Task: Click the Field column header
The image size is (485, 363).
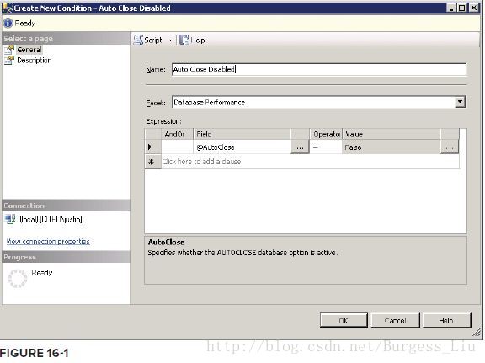Action: (x=242, y=134)
